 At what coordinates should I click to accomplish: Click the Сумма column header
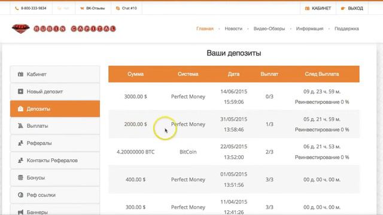click(x=136, y=74)
